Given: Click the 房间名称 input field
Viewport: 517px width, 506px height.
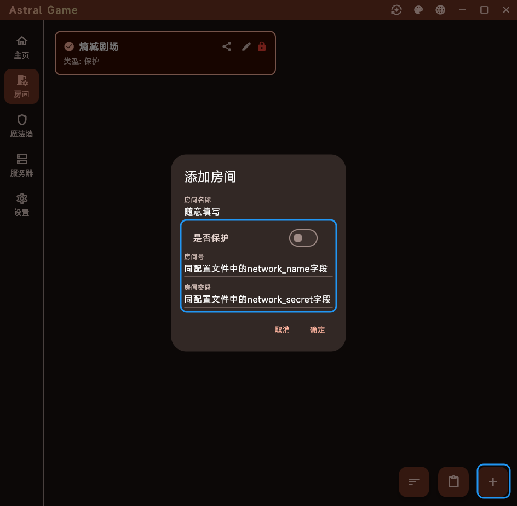Looking at the screenshot, I should 257,212.
